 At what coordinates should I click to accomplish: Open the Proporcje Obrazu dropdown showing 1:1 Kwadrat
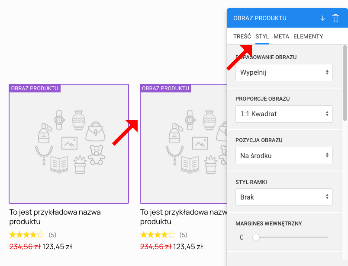[x=284, y=114]
